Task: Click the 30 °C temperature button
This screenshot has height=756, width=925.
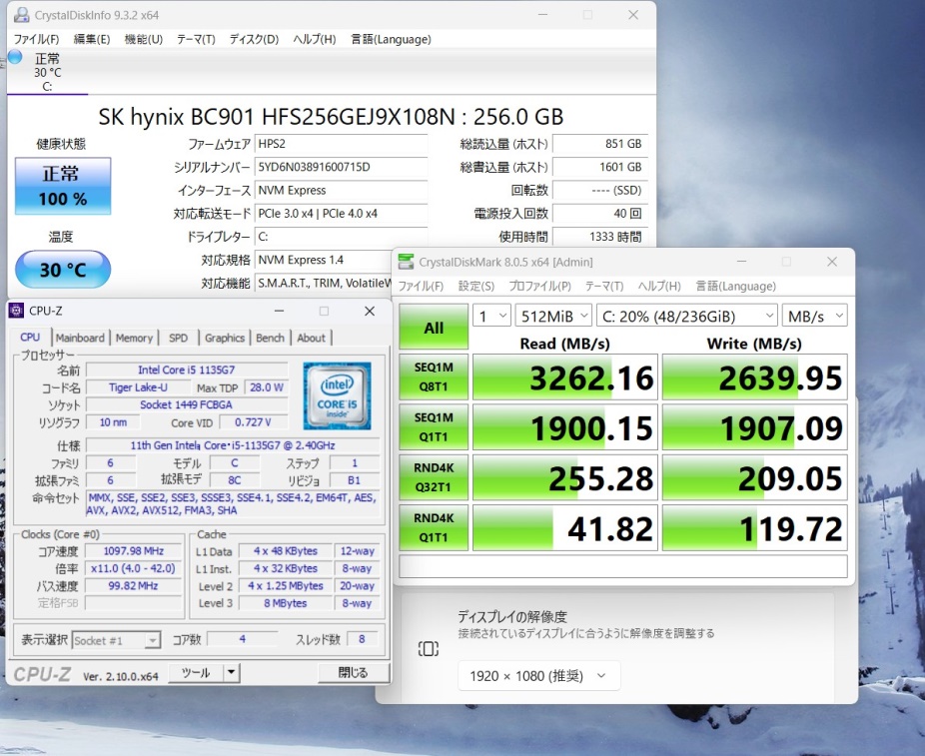Action: click(x=63, y=270)
